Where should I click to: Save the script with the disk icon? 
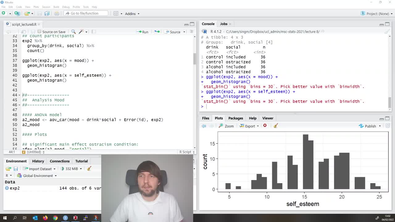pos(33,32)
